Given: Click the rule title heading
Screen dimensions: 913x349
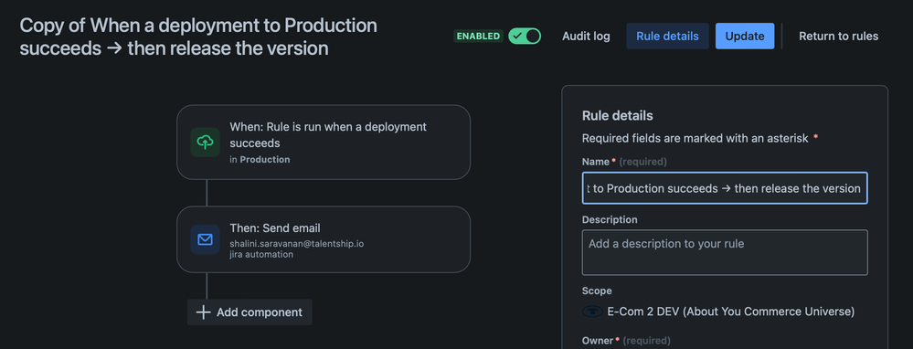Looking at the screenshot, I should pos(198,37).
